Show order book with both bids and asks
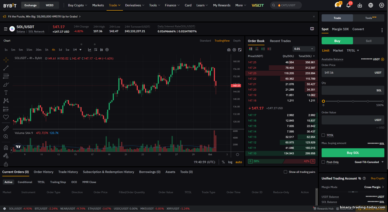 pyautogui.click(x=250, y=49)
